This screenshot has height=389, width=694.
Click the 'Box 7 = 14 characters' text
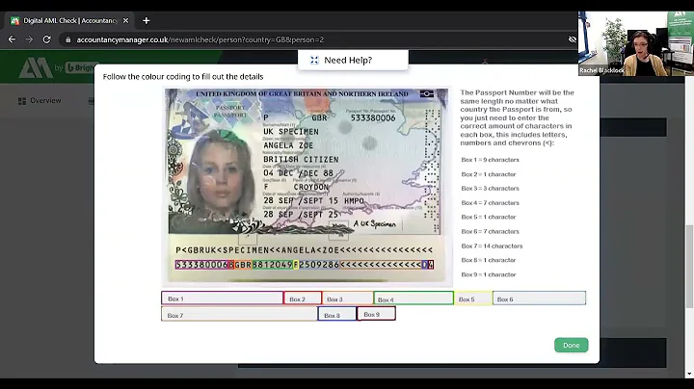coord(492,246)
